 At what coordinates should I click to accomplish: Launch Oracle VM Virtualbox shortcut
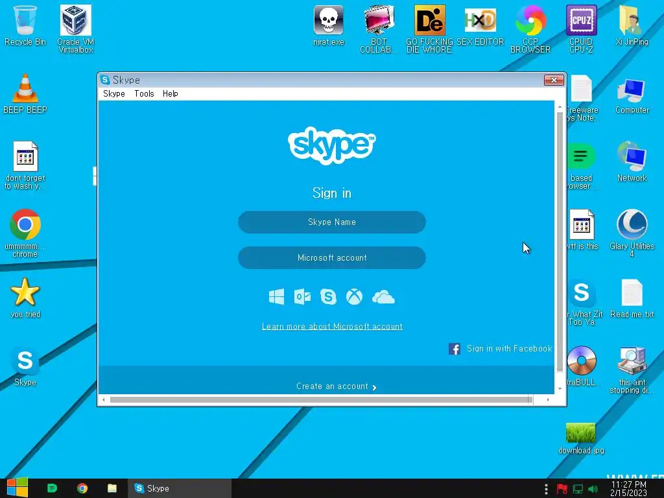[75, 29]
